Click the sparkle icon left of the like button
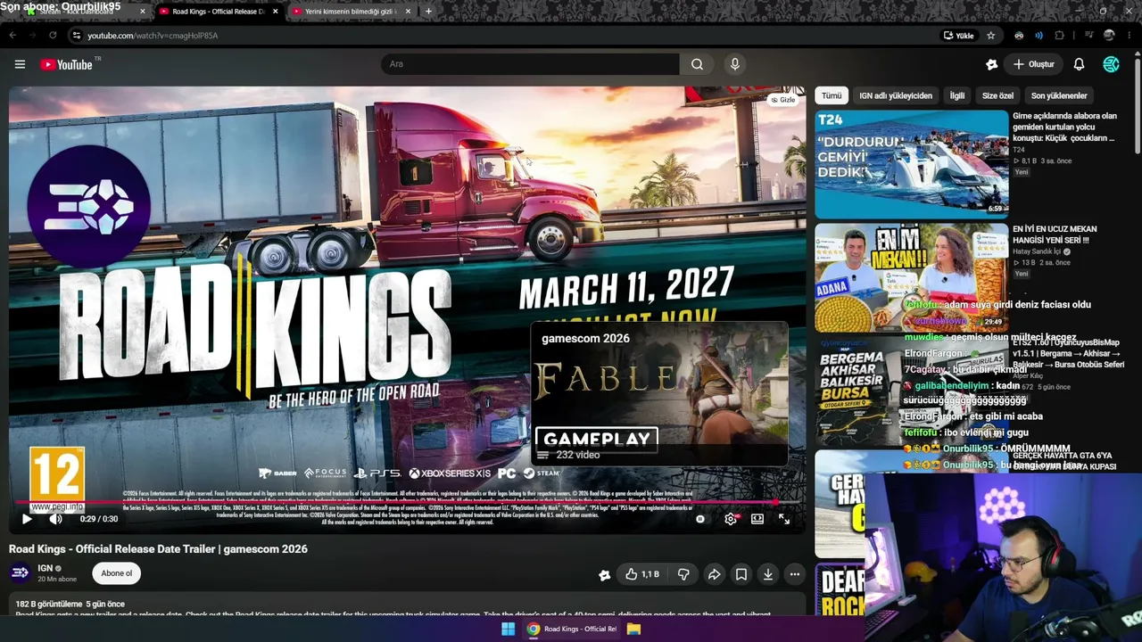The width and height of the screenshot is (1142, 642). click(604, 575)
